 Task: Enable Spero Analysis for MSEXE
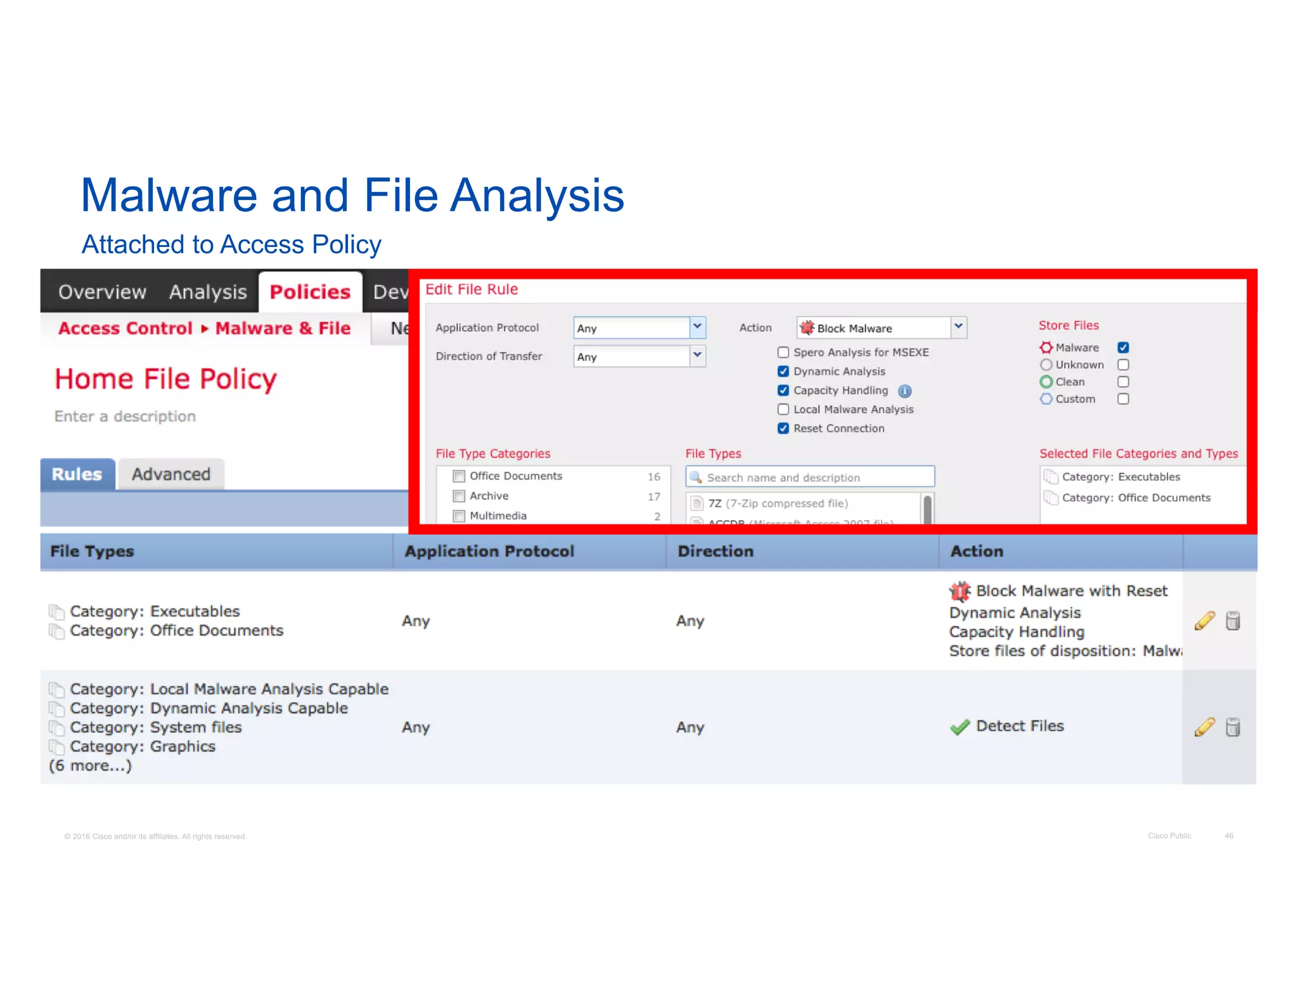[783, 352]
